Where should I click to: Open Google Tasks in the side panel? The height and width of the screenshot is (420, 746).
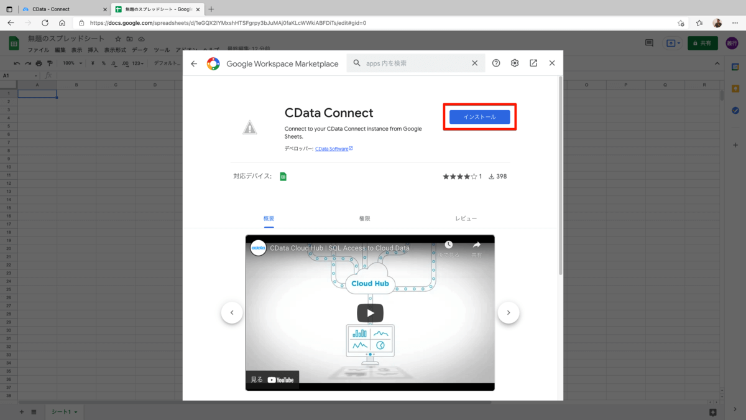coord(735,110)
